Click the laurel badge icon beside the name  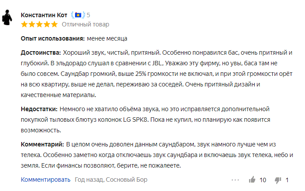78,15
